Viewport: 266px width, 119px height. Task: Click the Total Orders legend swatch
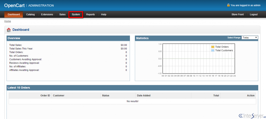pyautogui.click(x=213, y=47)
